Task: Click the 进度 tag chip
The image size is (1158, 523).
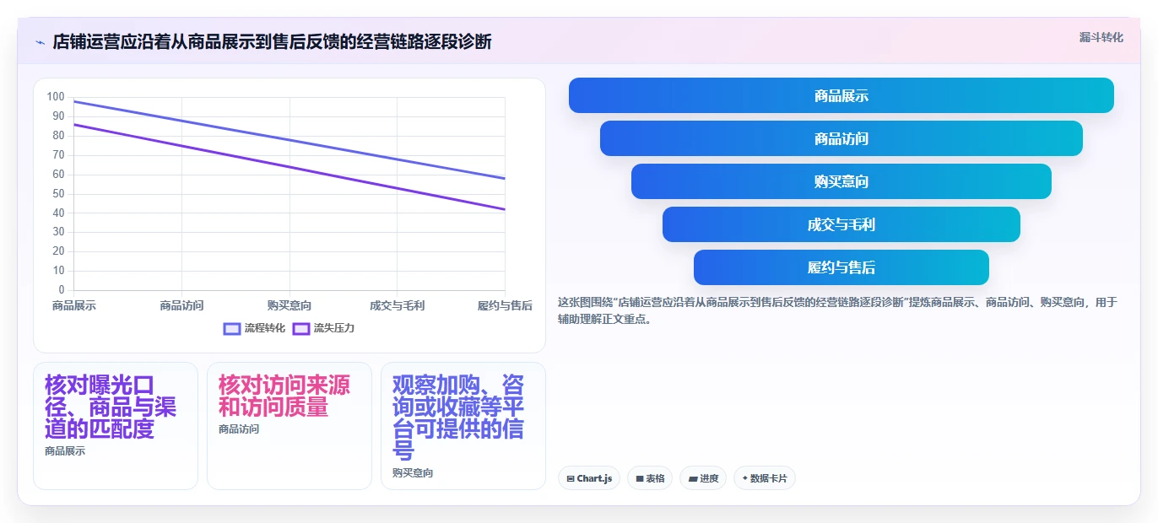Action: click(703, 478)
